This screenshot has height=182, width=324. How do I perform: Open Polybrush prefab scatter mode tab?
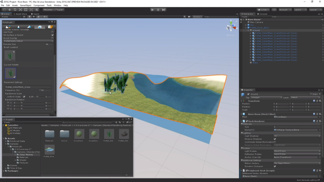click(x=40, y=27)
